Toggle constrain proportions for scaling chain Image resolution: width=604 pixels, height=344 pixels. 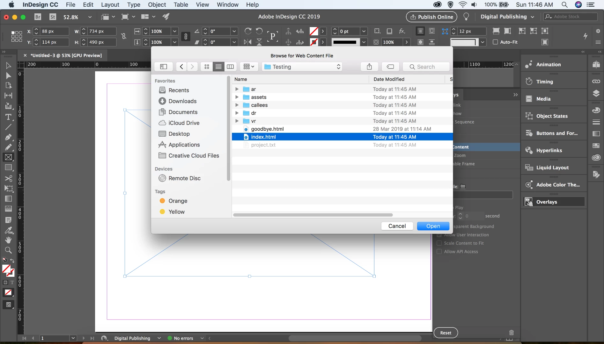tap(186, 36)
